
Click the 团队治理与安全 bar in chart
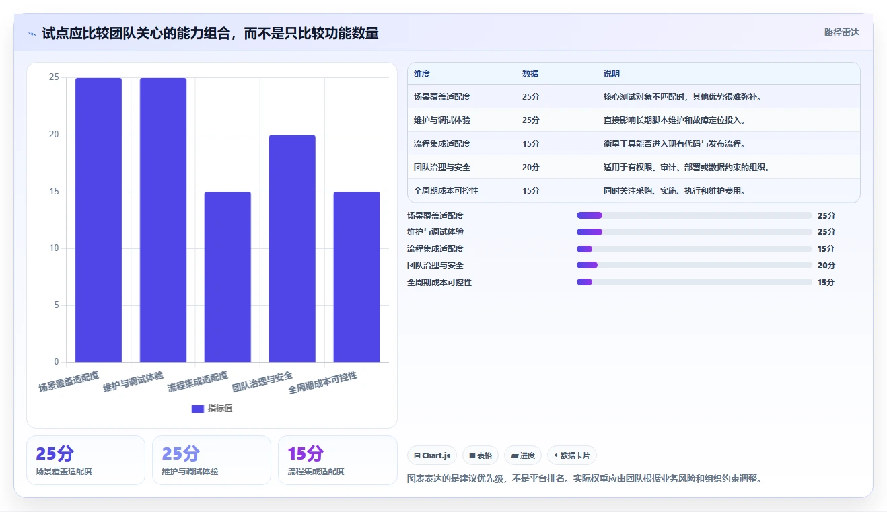(292, 248)
